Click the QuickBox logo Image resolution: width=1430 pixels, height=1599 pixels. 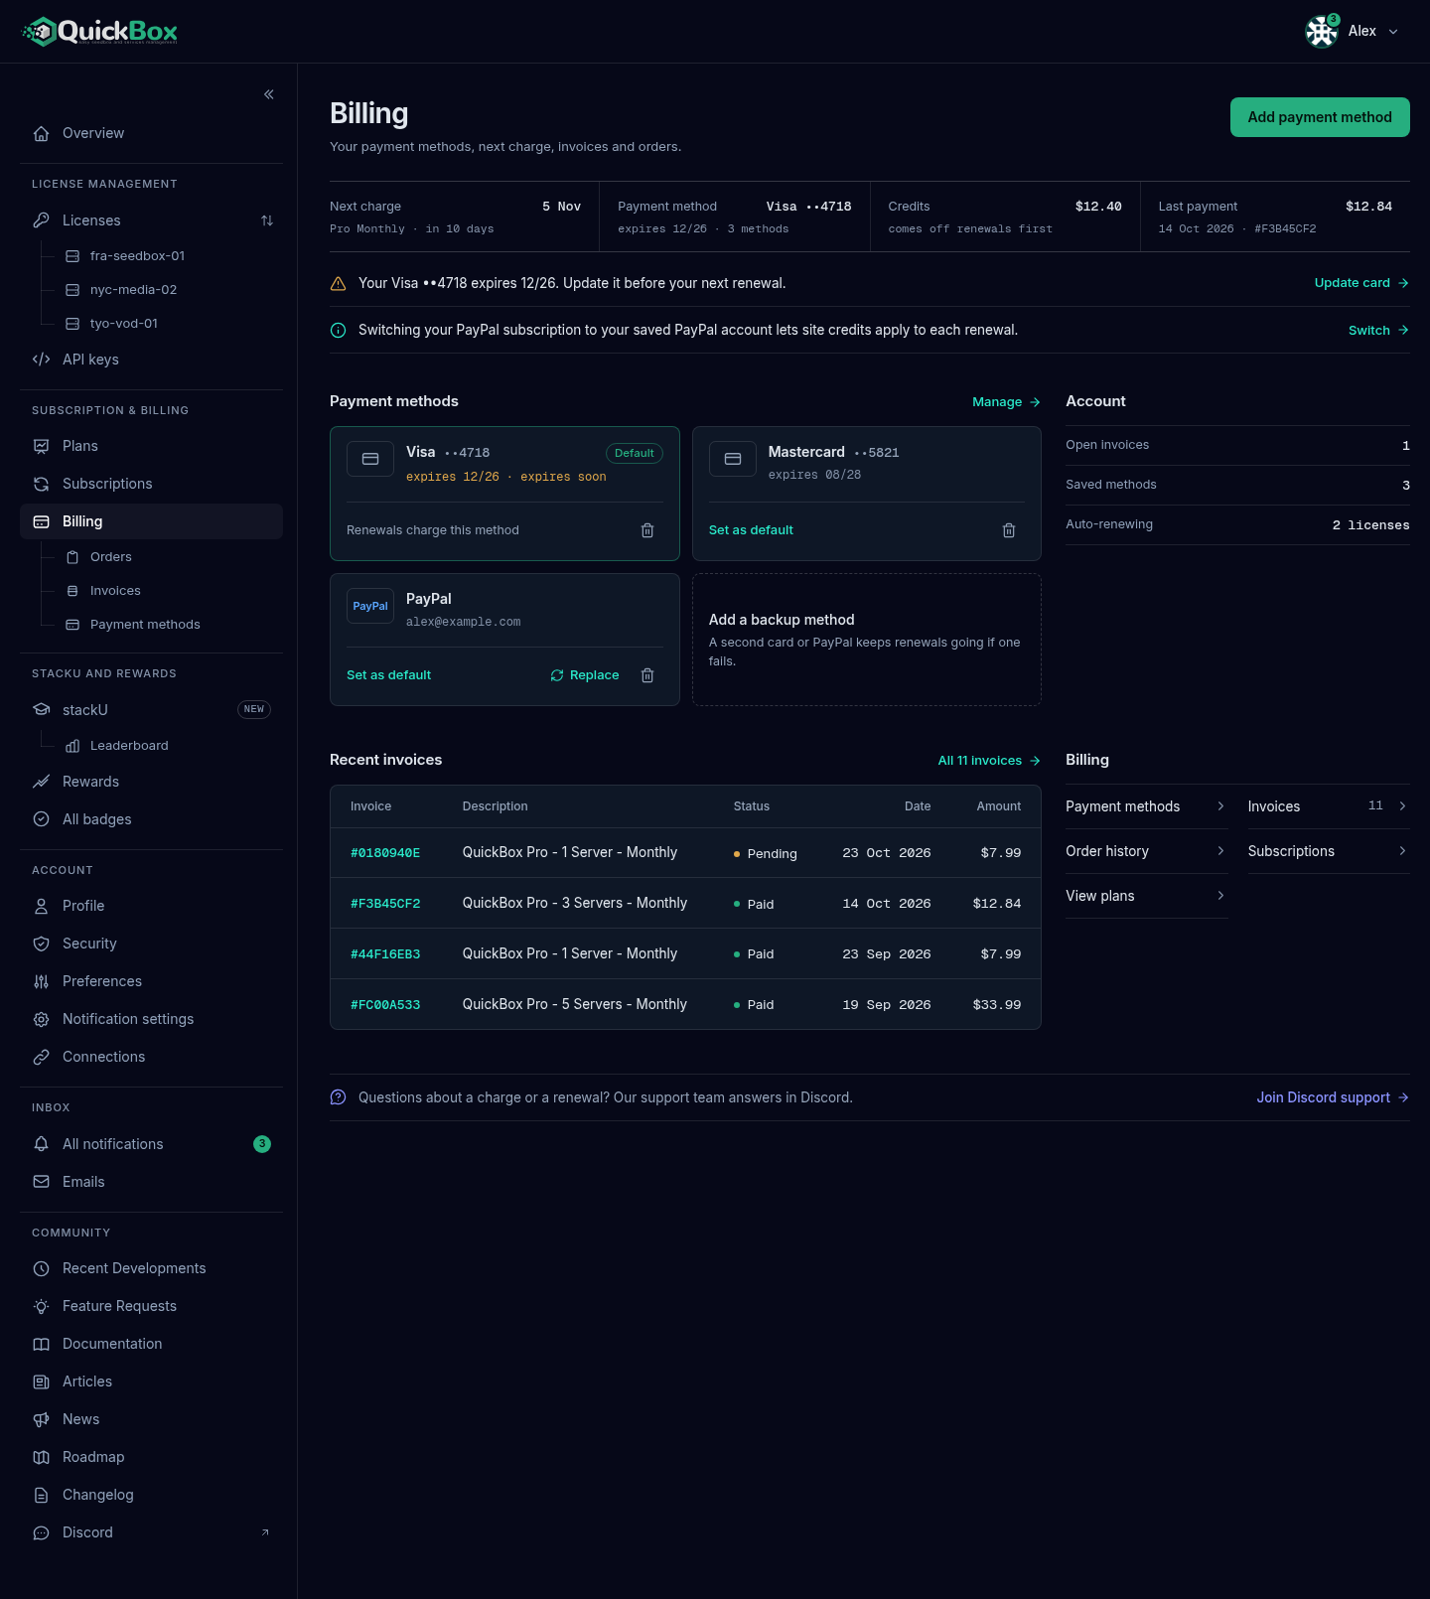(99, 32)
